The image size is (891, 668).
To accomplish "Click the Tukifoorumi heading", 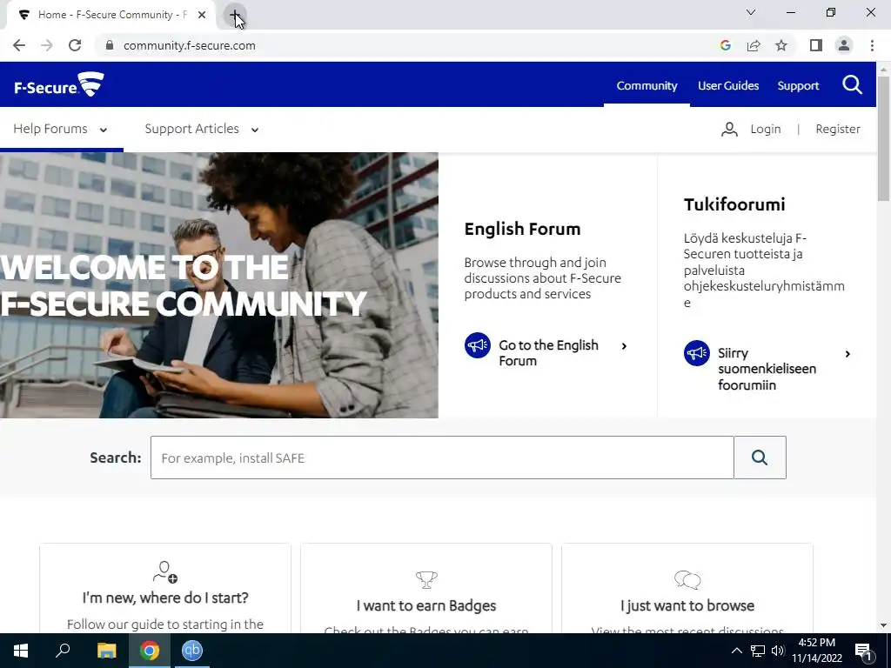I will (x=734, y=204).
